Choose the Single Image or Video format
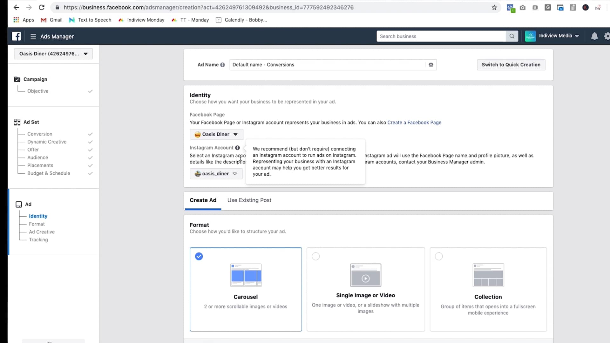Viewport: 610px width, 343px height. 315,256
